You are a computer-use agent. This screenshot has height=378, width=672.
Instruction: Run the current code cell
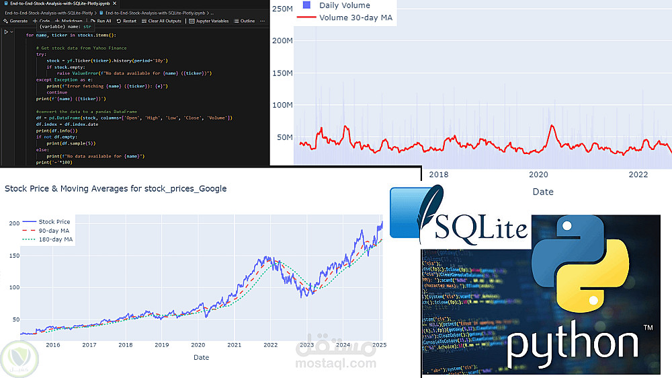click(x=6, y=32)
